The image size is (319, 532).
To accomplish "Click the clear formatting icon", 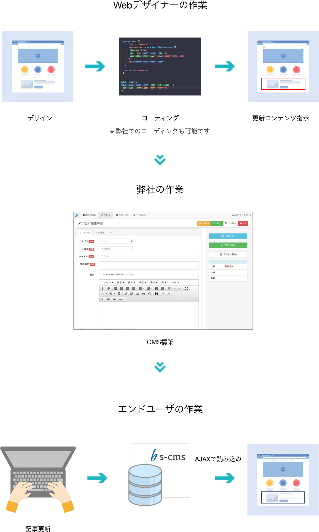I will 119,294.
